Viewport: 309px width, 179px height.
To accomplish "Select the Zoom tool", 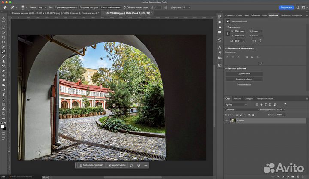I will click(x=3, y=114).
